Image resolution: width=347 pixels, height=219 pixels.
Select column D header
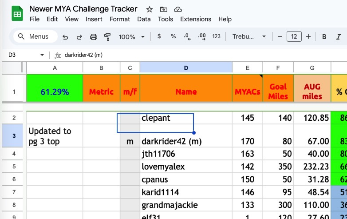click(186, 68)
